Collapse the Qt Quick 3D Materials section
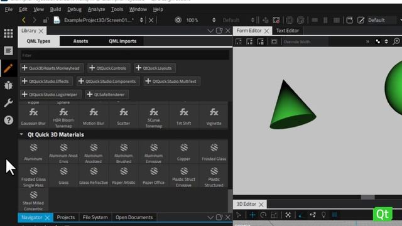The image size is (402, 226). tap(21, 134)
